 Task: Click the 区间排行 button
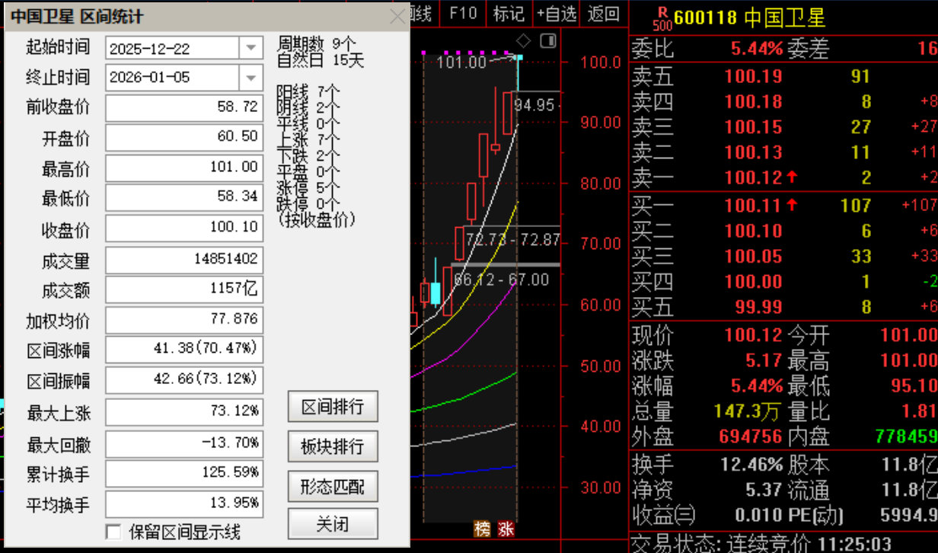pos(333,407)
